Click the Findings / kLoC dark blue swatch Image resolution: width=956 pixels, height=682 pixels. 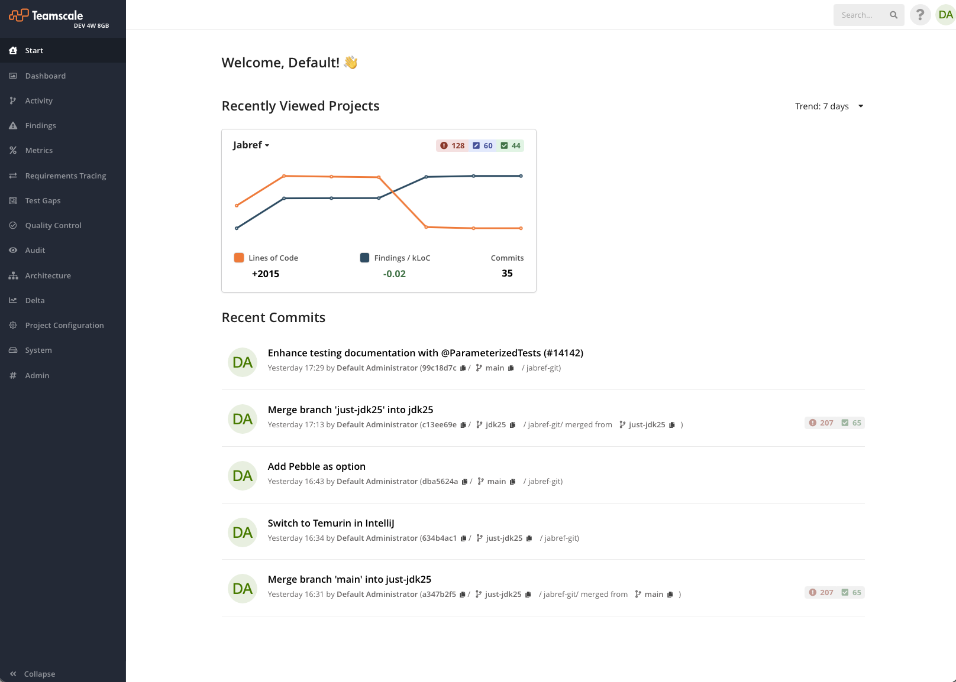364,258
